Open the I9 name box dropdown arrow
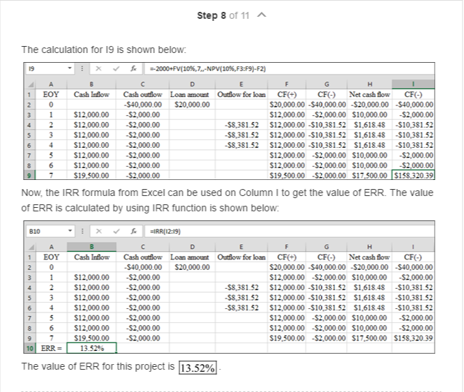This screenshot has width=464, height=392. [x=70, y=68]
